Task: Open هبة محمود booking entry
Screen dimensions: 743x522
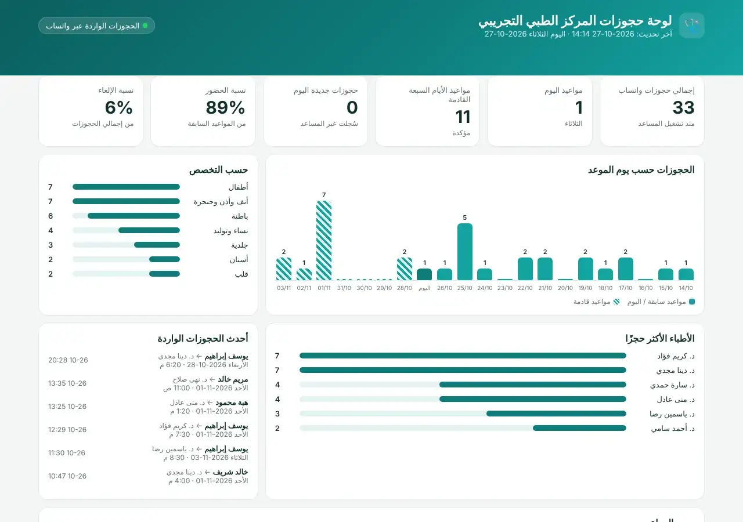Action: pyautogui.click(x=148, y=407)
